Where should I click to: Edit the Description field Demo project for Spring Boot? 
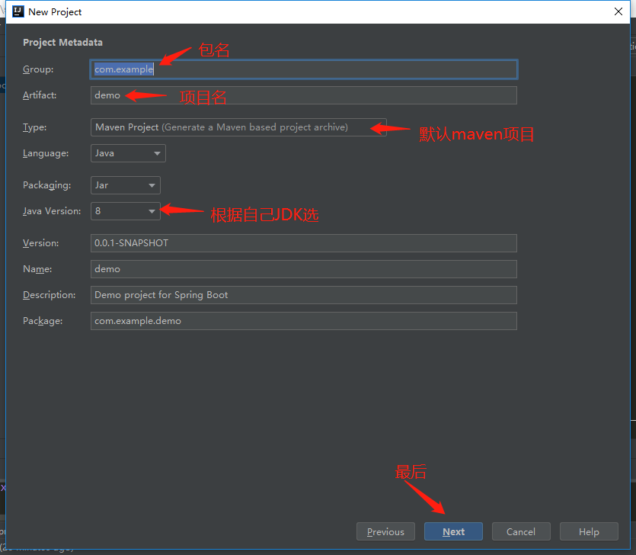303,295
